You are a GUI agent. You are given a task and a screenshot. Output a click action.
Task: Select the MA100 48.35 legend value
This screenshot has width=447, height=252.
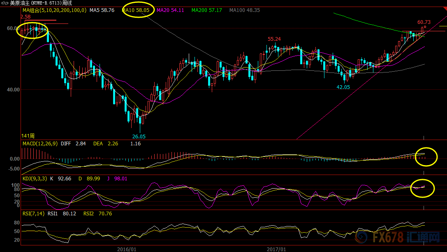pos(245,10)
